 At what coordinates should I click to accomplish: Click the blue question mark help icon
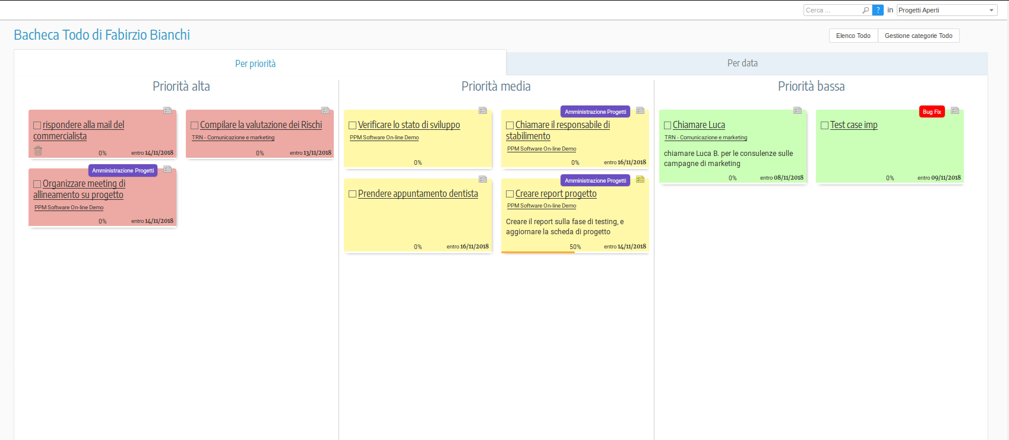pos(878,10)
